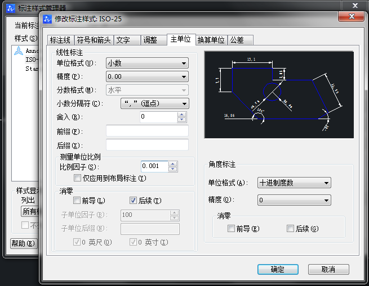369x286 pixels.
Task: Decrease 比例因子 with the down arrow
Action: coord(173,169)
